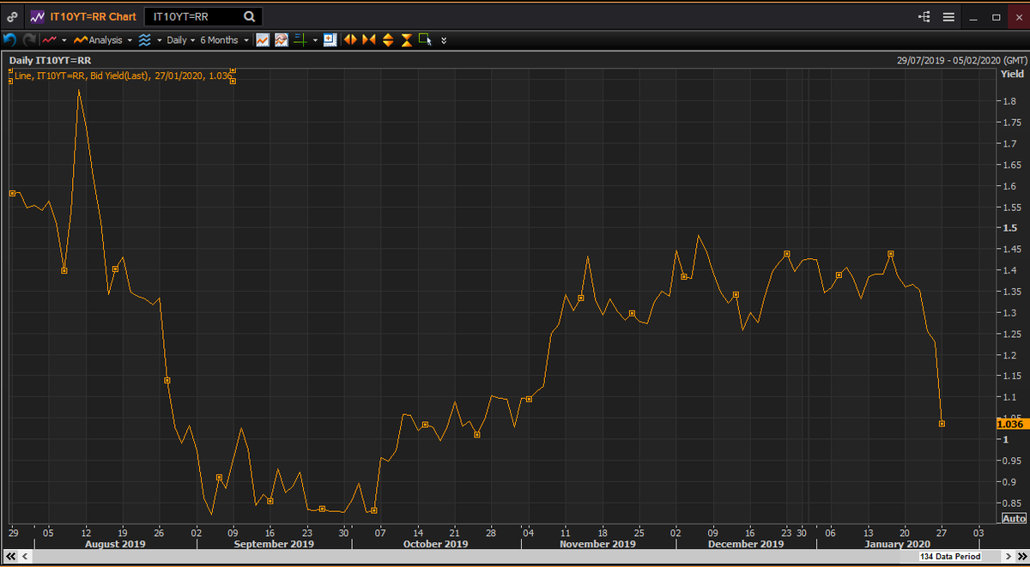The image size is (1030, 567).
Task: Click the left-arrow compress time axis icon
Action: tap(350, 39)
